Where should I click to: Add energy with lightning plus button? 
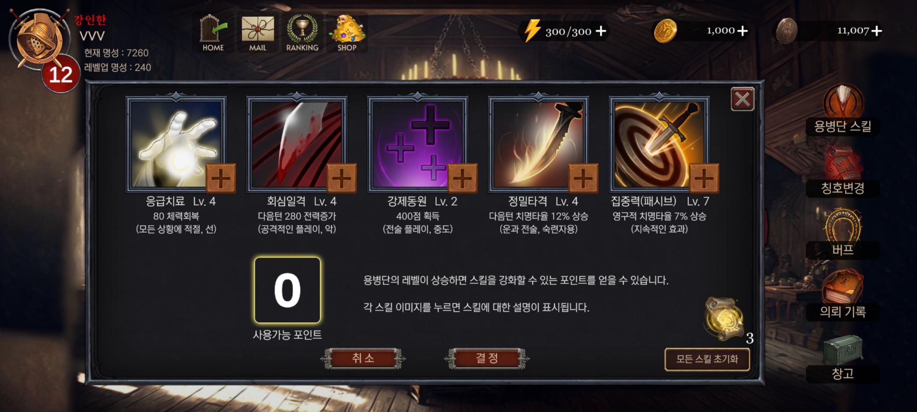[x=601, y=31]
